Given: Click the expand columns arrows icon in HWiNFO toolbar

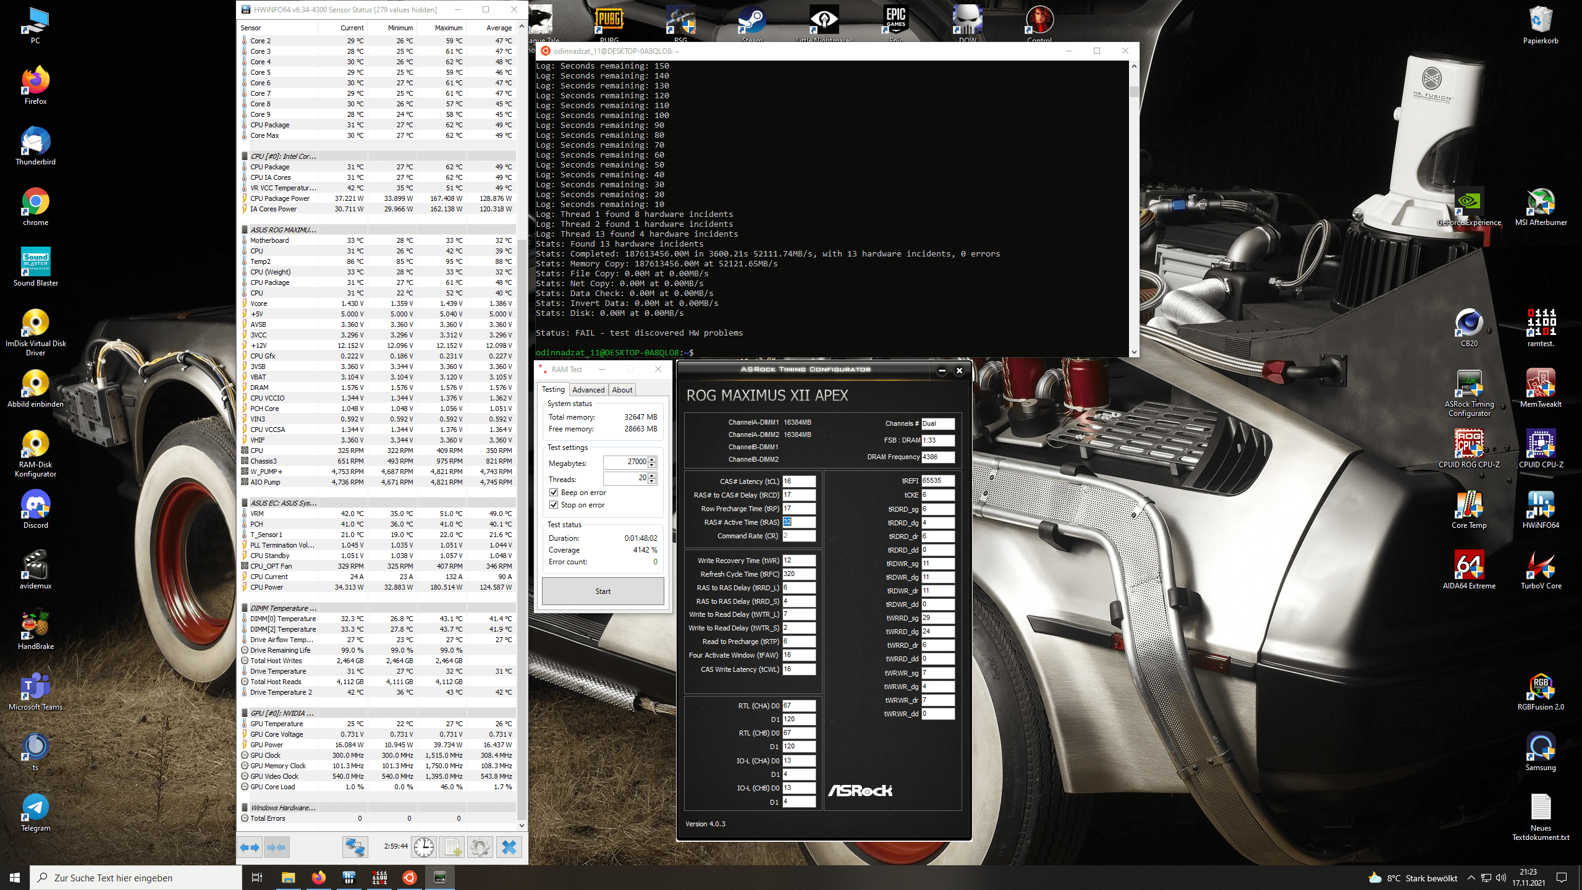Looking at the screenshot, I should click(250, 847).
